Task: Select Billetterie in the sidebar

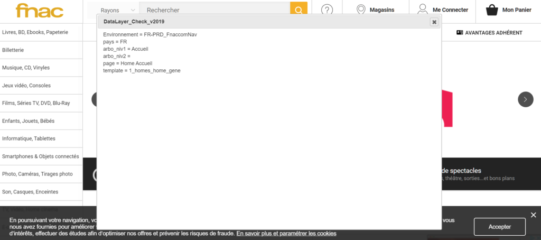Action: click(x=13, y=50)
